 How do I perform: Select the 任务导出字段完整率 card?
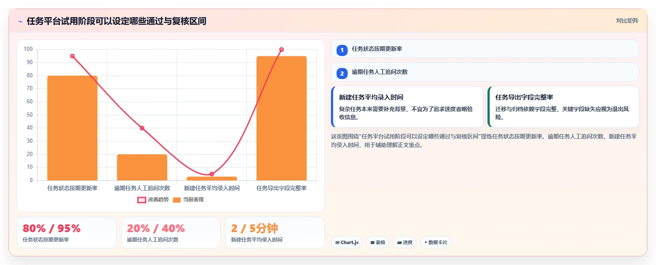click(563, 107)
